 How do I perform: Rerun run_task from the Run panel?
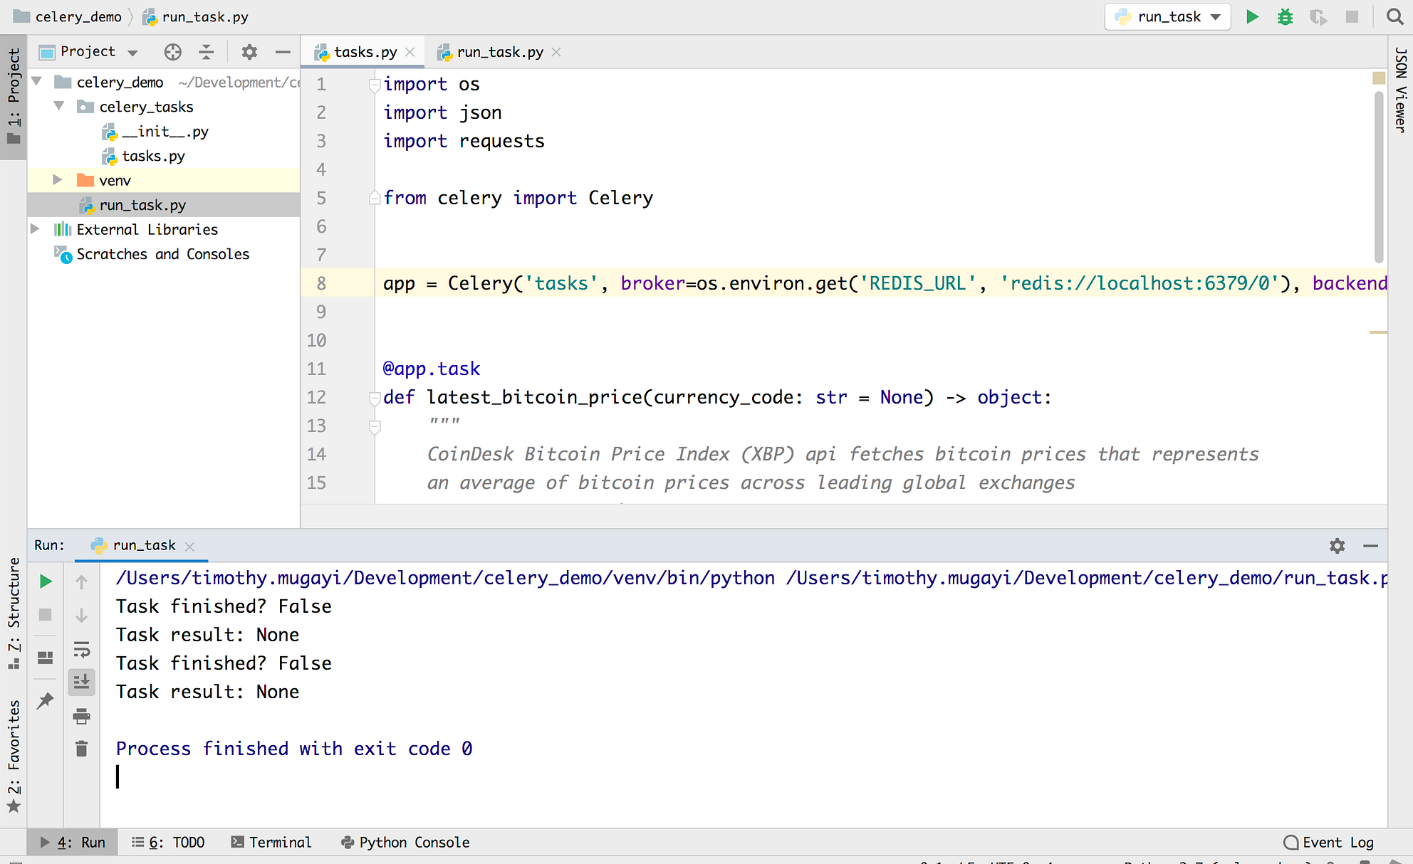45,581
